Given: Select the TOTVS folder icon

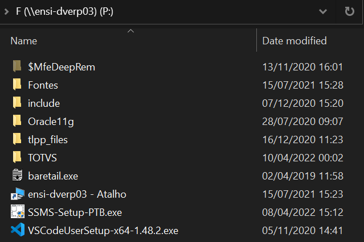Looking at the screenshot, I should point(17,158).
